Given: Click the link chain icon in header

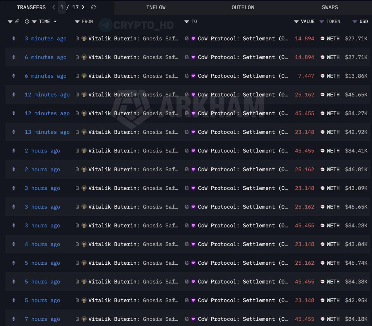Looking at the screenshot, I should click(x=17, y=21).
